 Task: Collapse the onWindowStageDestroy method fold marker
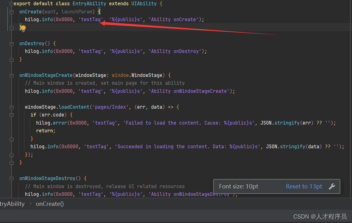tap(12, 178)
